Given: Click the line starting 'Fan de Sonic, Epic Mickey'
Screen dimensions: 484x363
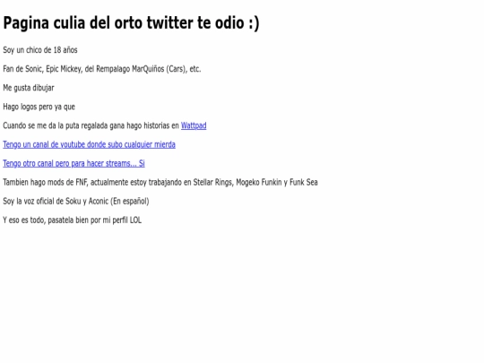Looking at the screenshot, I should [102, 69].
